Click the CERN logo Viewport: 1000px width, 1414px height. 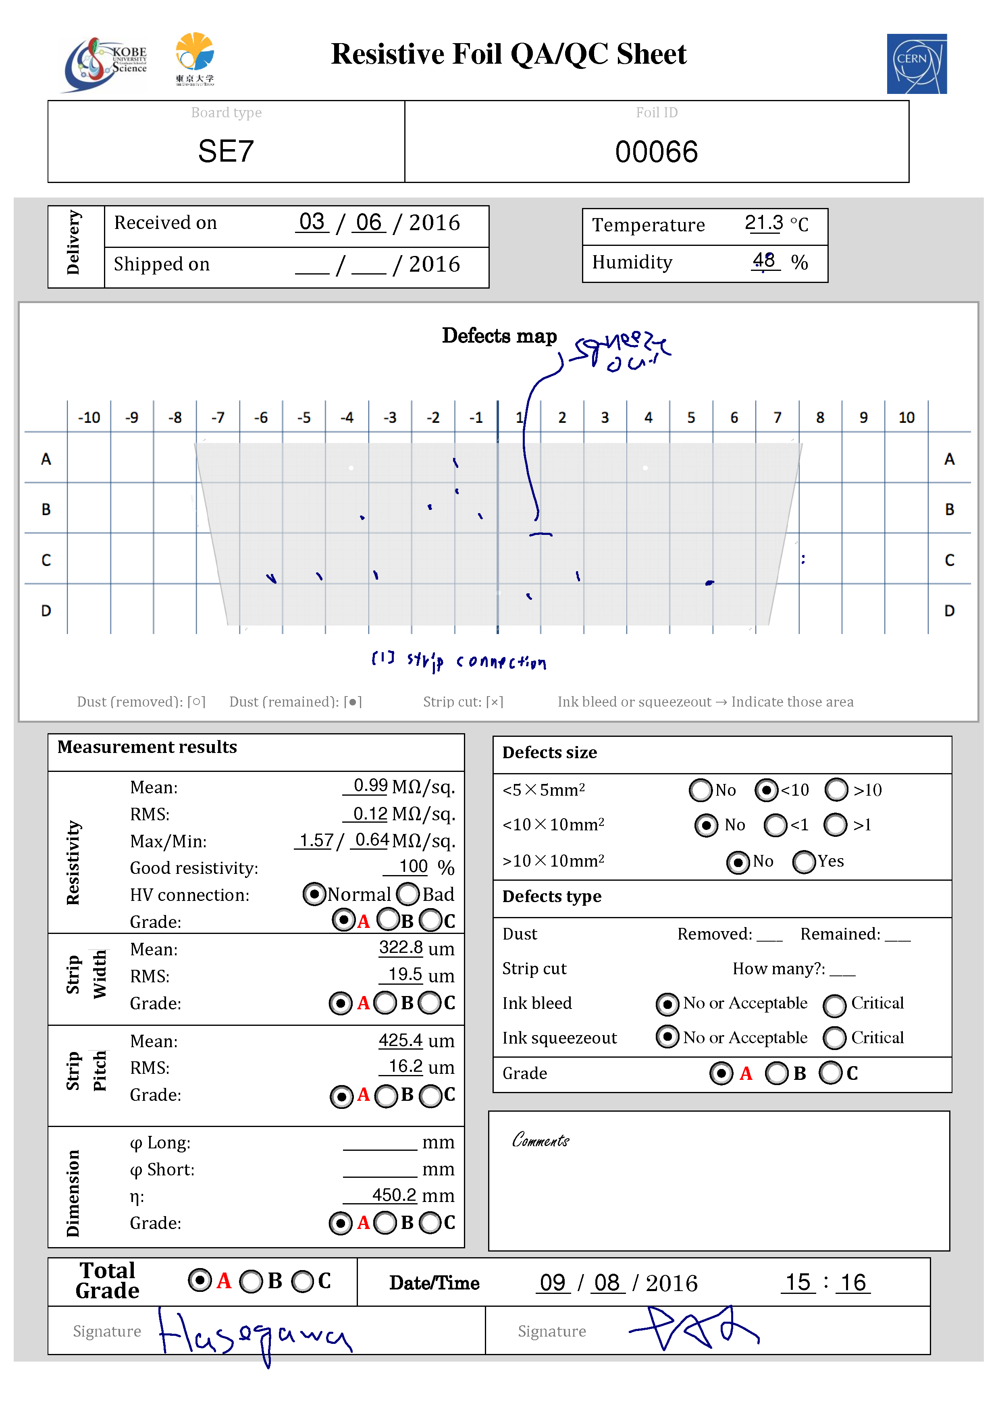[x=916, y=63]
